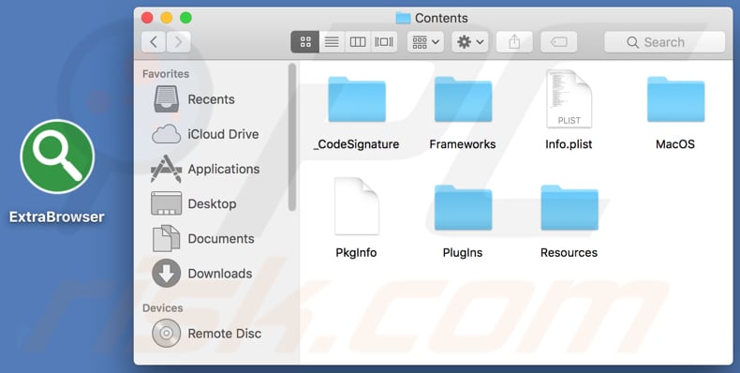Click the MacOS name label
The width and height of the screenshot is (740, 373).
675,144
